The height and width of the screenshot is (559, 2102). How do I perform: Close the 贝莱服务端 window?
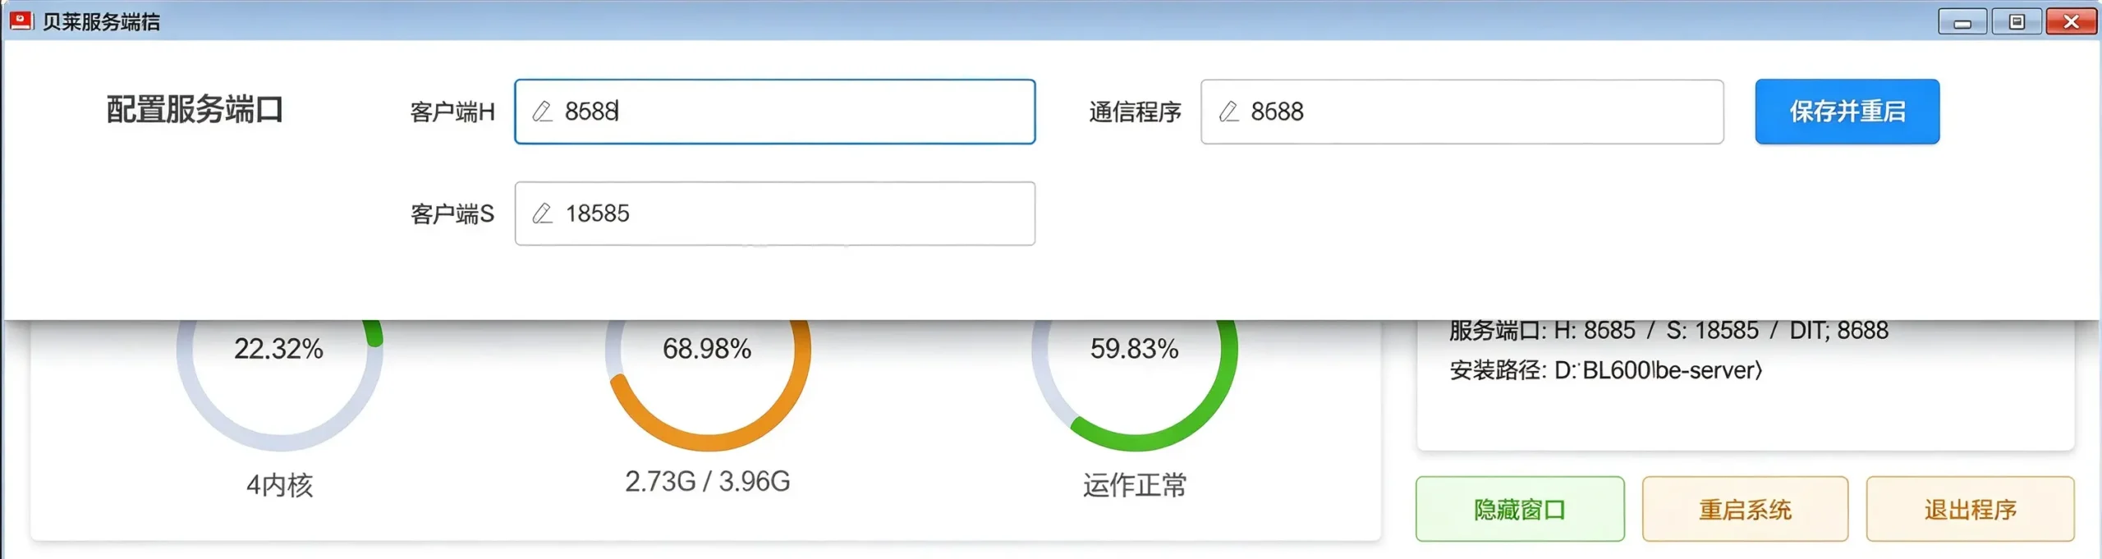[x=2072, y=21]
